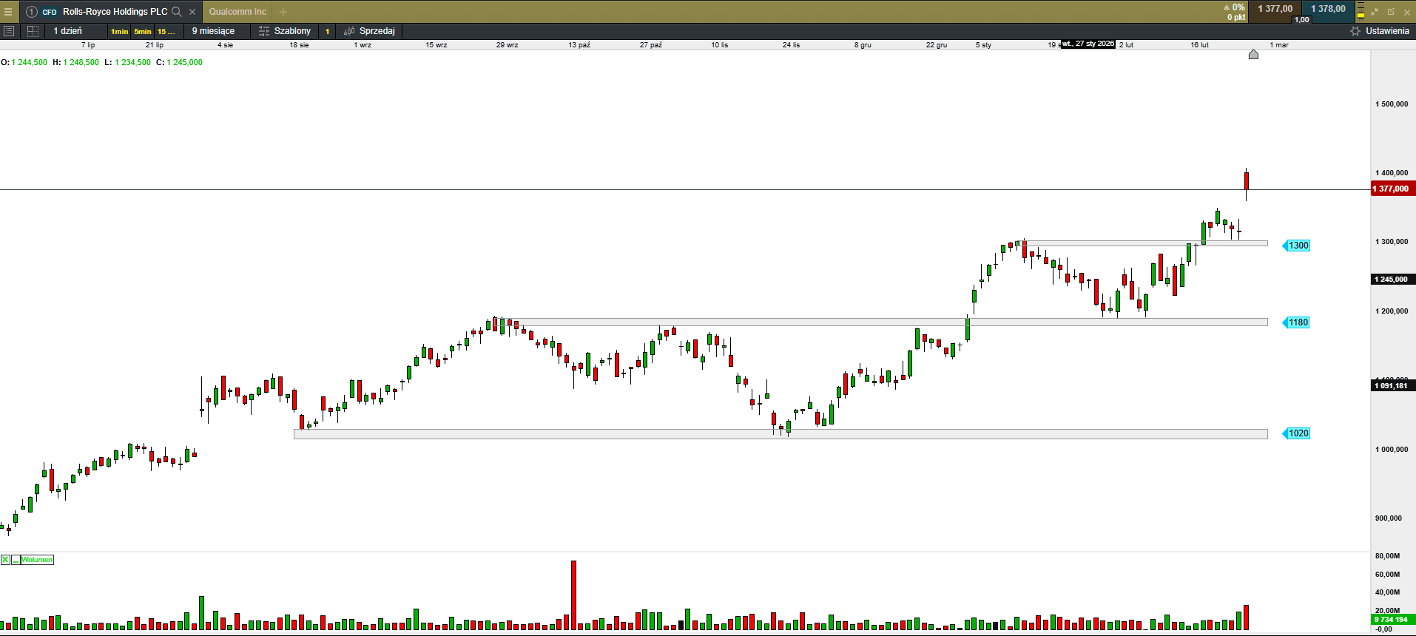Click the chart layout grid icon
This screenshot has width=1416, height=636.
click(33, 31)
